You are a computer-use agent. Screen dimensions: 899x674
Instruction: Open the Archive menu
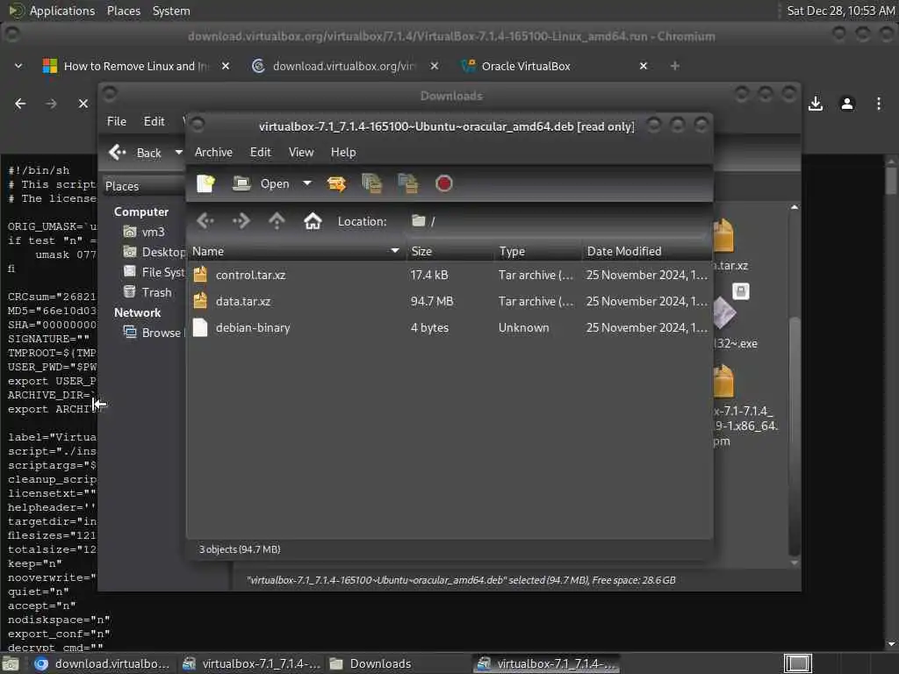[213, 152]
